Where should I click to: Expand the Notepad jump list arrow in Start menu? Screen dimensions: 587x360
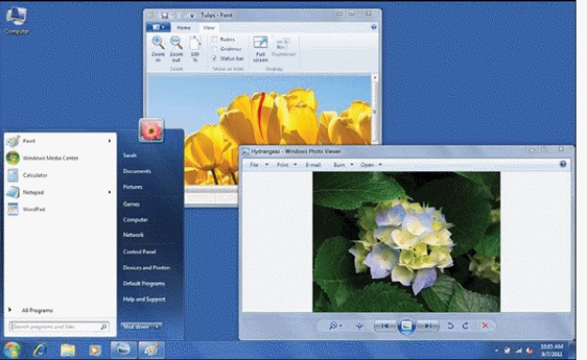pyautogui.click(x=110, y=192)
